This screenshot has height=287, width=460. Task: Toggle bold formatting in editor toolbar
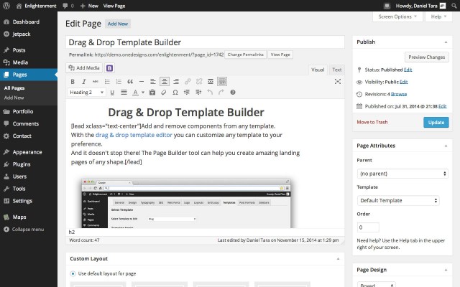73,82
